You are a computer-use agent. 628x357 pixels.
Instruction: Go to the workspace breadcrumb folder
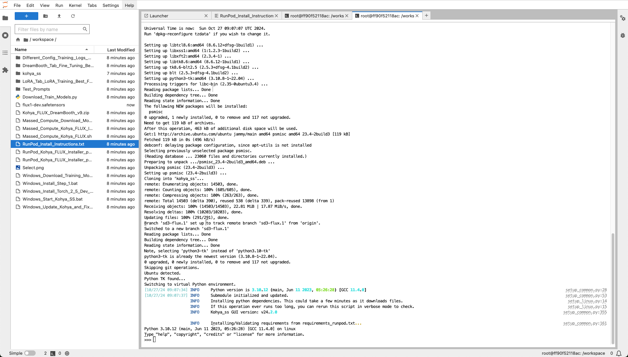click(x=43, y=40)
